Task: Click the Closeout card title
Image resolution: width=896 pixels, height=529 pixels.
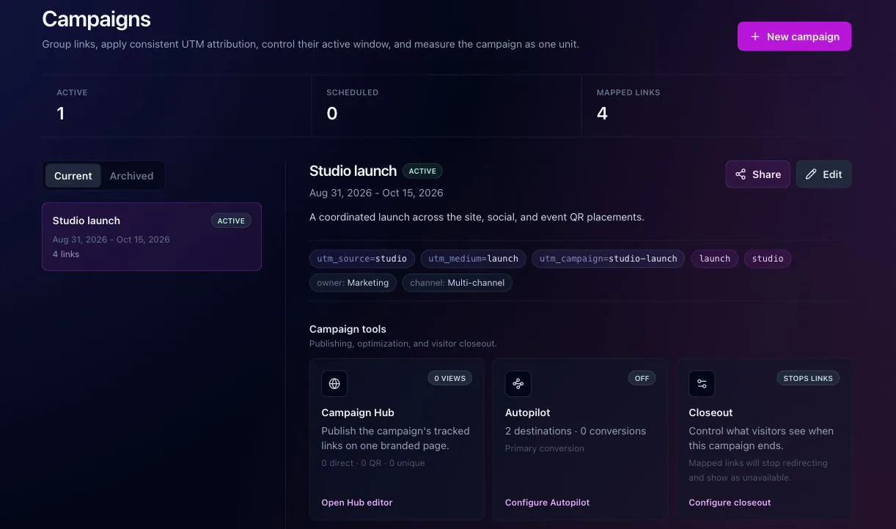Action: tap(710, 413)
